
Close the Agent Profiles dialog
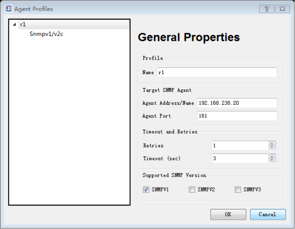coord(282,9)
